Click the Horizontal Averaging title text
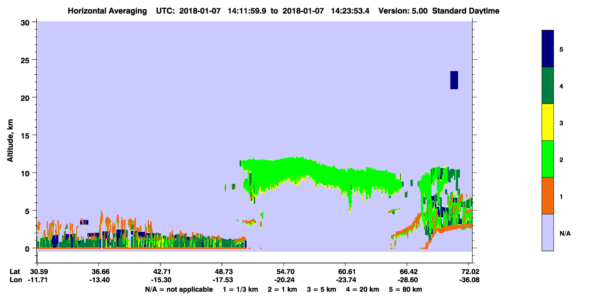This screenshot has height=302, width=589. 106,11
